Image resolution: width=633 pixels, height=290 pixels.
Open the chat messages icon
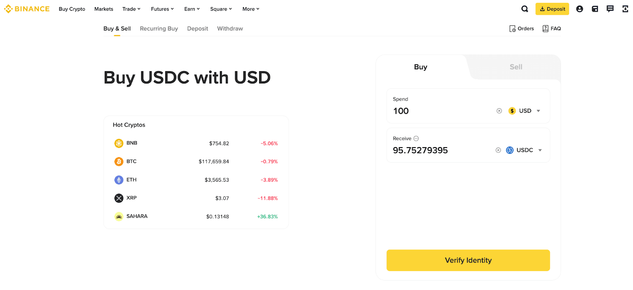(x=610, y=9)
